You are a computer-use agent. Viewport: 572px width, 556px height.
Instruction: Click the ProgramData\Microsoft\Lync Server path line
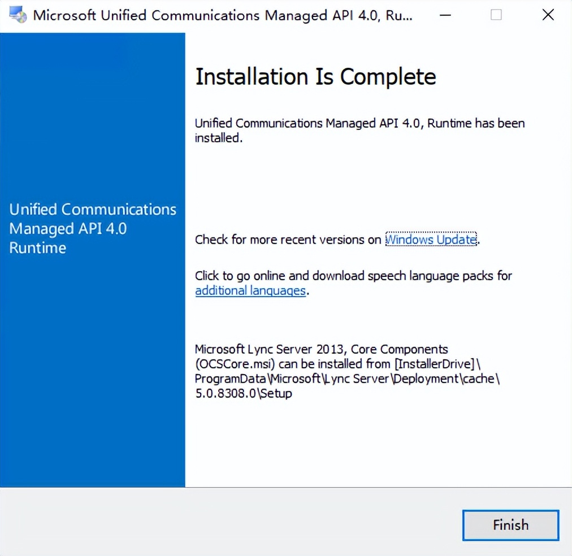click(x=347, y=379)
